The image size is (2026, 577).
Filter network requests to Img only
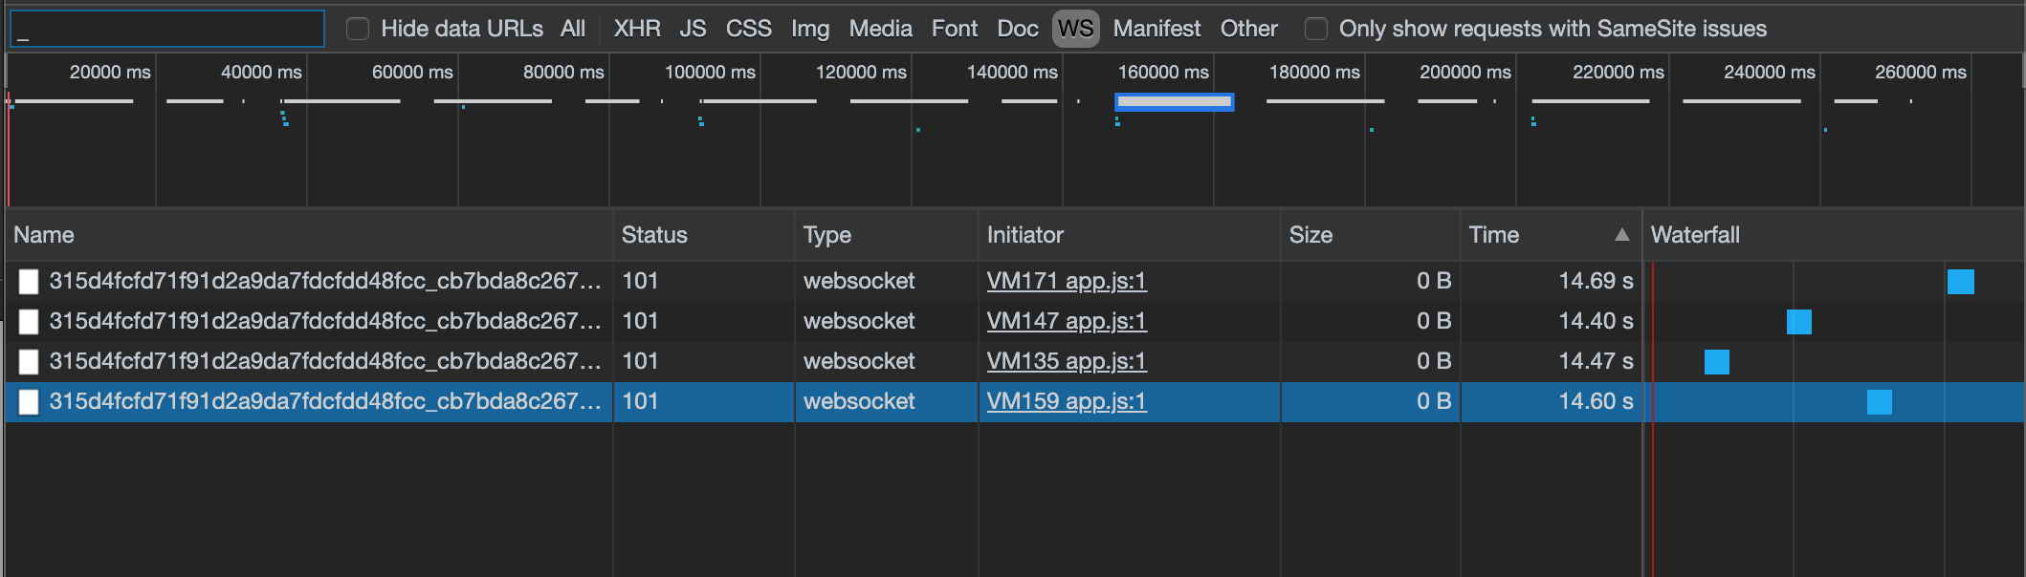(x=810, y=28)
